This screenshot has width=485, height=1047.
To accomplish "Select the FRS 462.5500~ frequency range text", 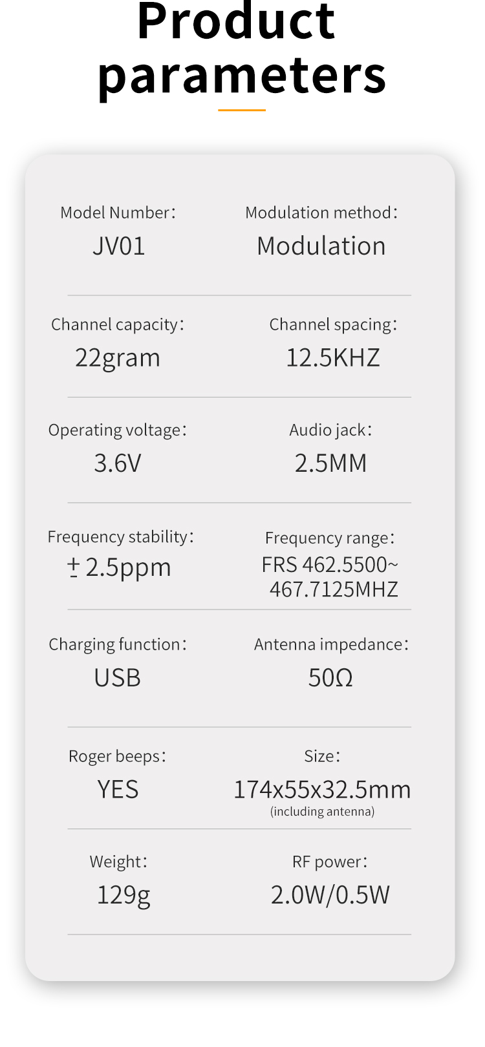I will (x=330, y=565).
